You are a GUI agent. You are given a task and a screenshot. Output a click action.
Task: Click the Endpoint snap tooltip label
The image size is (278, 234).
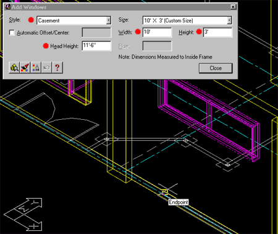click(x=179, y=202)
